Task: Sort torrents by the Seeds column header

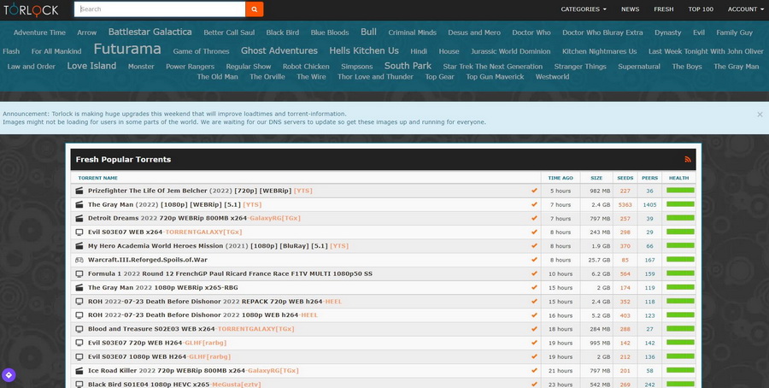Action: click(x=625, y=178)
